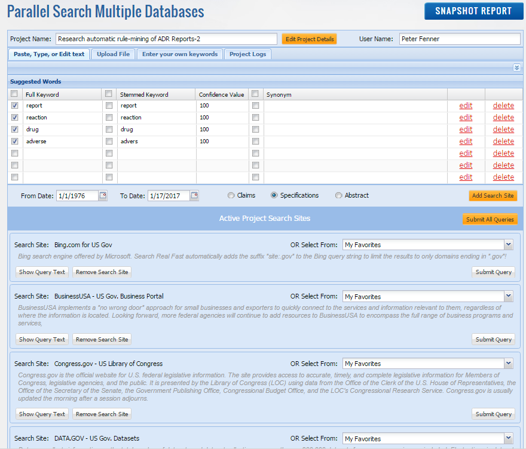Click the Submit All Queries button
This screenshot has width=526, height=449.
(x=490, y=219)
